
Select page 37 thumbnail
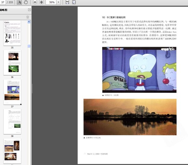click(12, 92)
